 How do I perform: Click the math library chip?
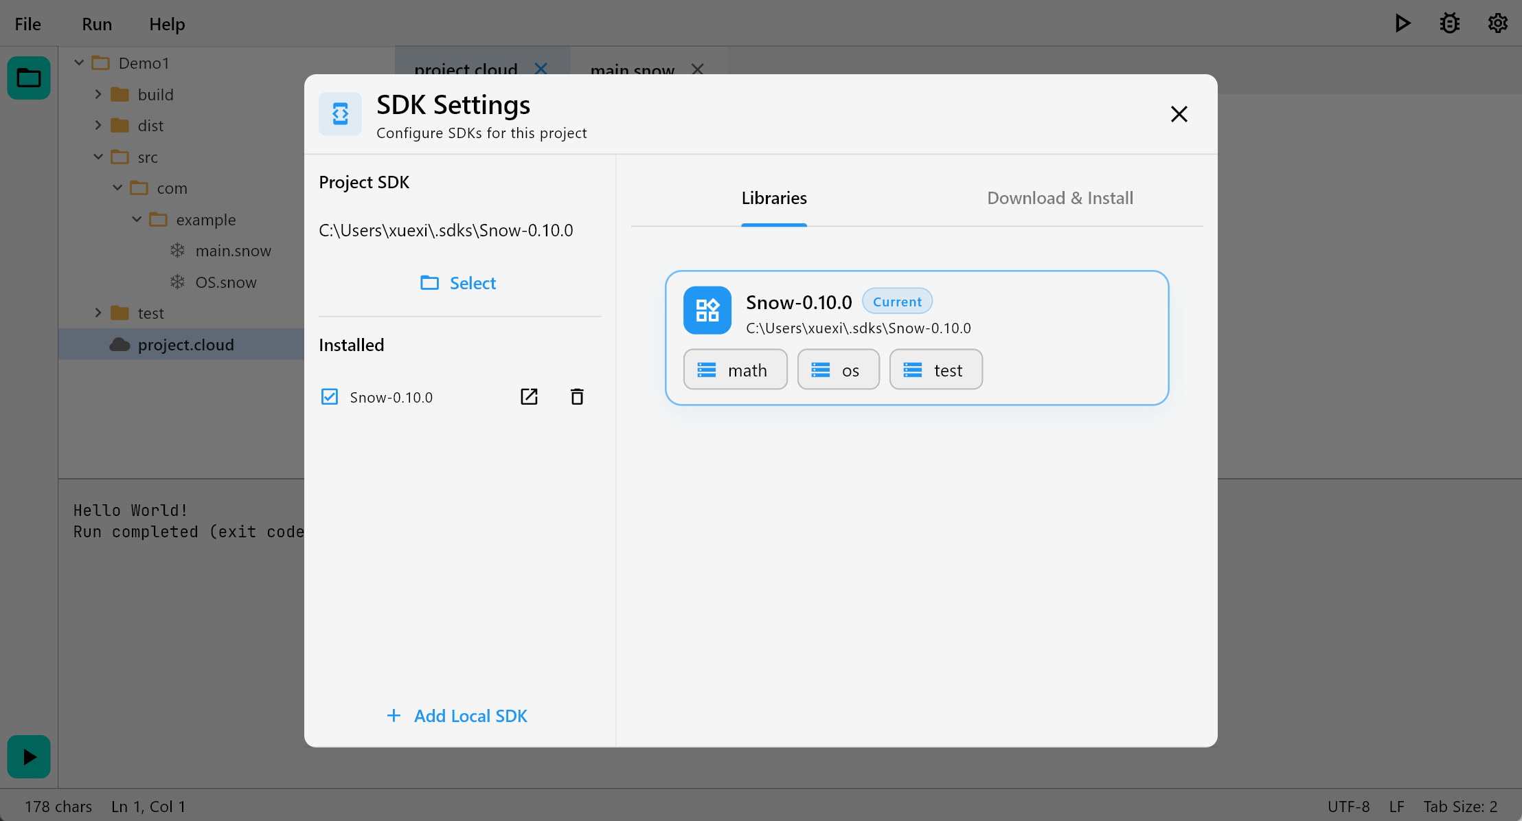pos(735,370)
